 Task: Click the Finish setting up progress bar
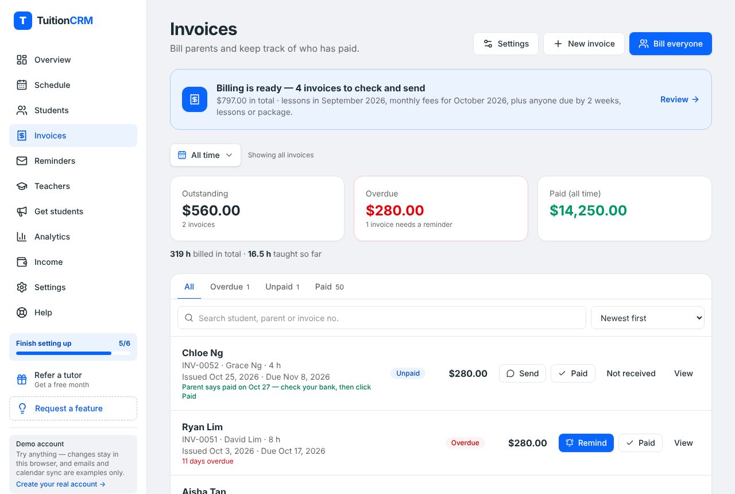pyautogui.click(x=73, y=353)
